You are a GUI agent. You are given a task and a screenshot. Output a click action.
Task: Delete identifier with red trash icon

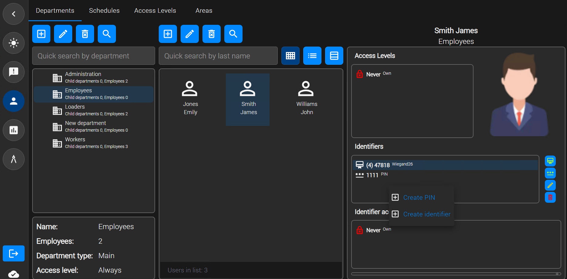coord(550,197)
